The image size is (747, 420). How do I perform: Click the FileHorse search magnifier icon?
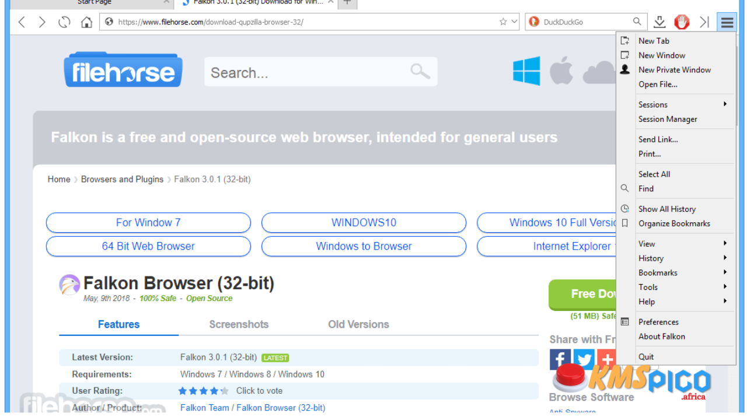click(420, 71)
